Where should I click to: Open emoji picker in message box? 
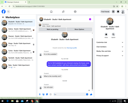point(87,95)
